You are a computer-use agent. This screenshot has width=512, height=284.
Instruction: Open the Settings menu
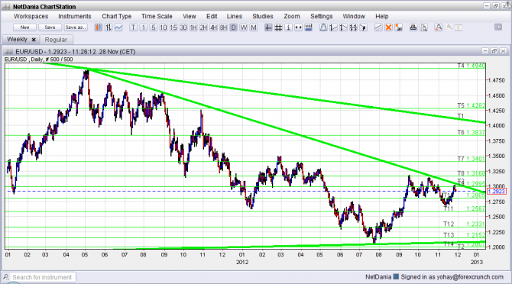[x=322, y=16]
